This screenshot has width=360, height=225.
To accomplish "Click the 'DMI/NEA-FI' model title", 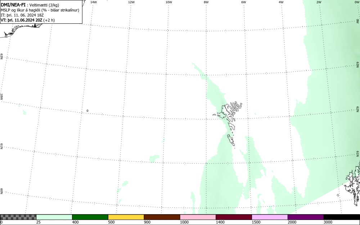I will tap(13, 5).
